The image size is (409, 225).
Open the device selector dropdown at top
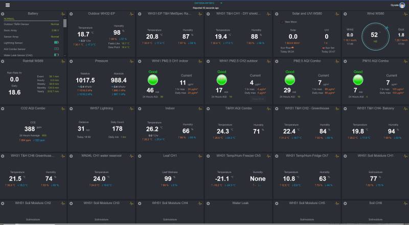[208, 3]
